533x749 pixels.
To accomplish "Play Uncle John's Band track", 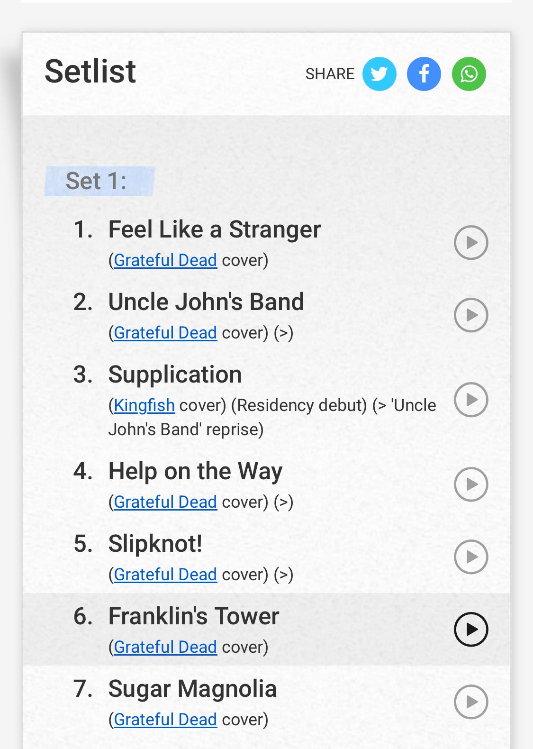I will [471, 315].
